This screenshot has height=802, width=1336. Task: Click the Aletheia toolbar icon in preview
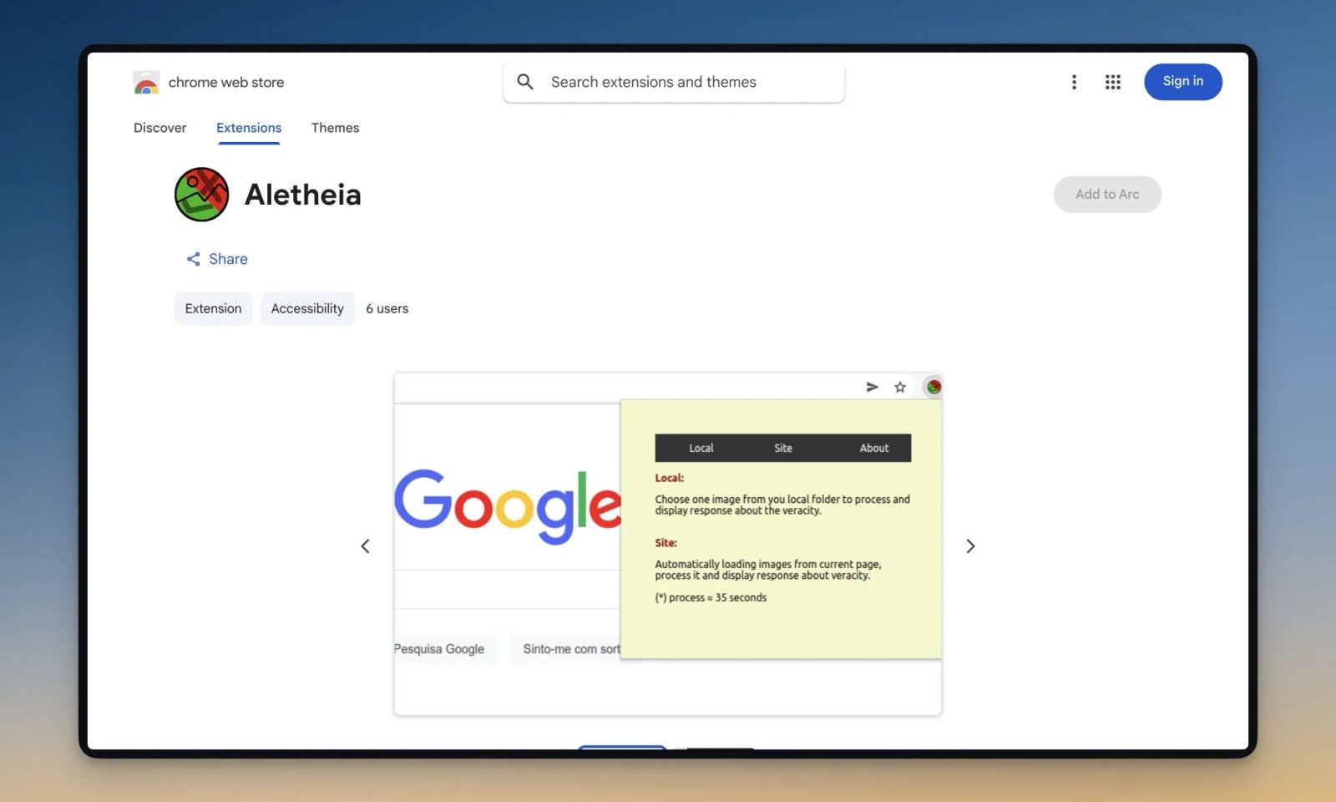[934, 387]
